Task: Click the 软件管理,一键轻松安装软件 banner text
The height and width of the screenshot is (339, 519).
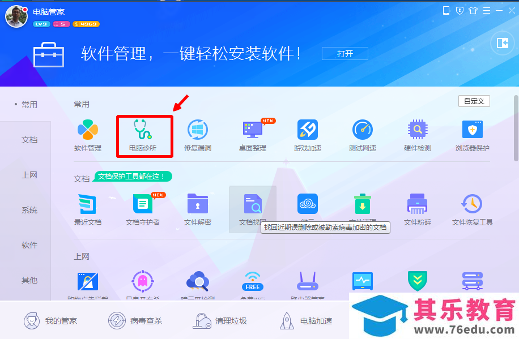Action: tap(190, 54)
